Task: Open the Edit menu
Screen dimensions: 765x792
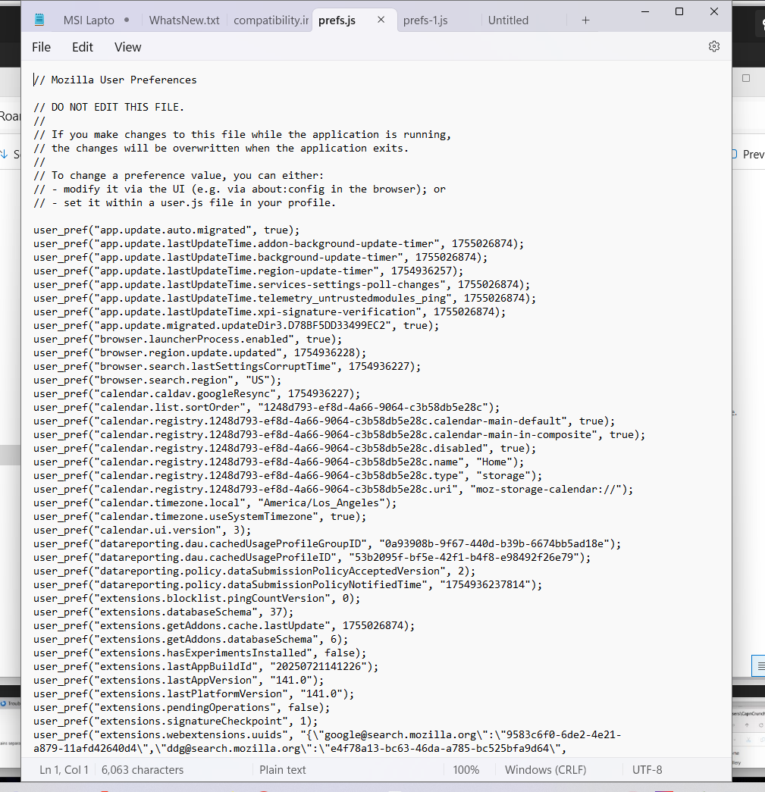Action: pyautogui.click(x=83, y=47)
